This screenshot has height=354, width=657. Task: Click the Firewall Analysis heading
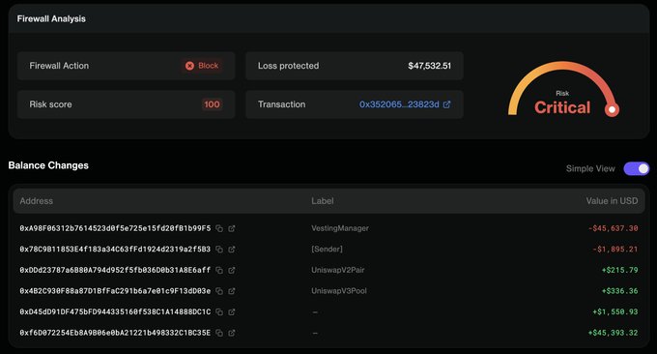coord(51,19)
